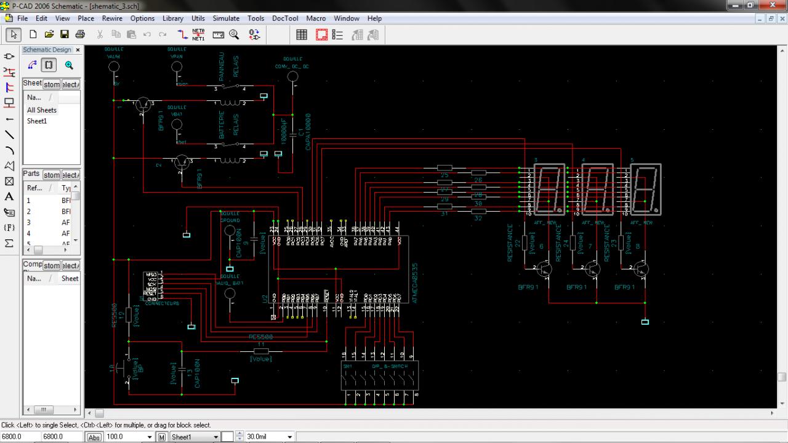The image size is (788, 443).
Task: Open the File menu
Action: (22, 18)
